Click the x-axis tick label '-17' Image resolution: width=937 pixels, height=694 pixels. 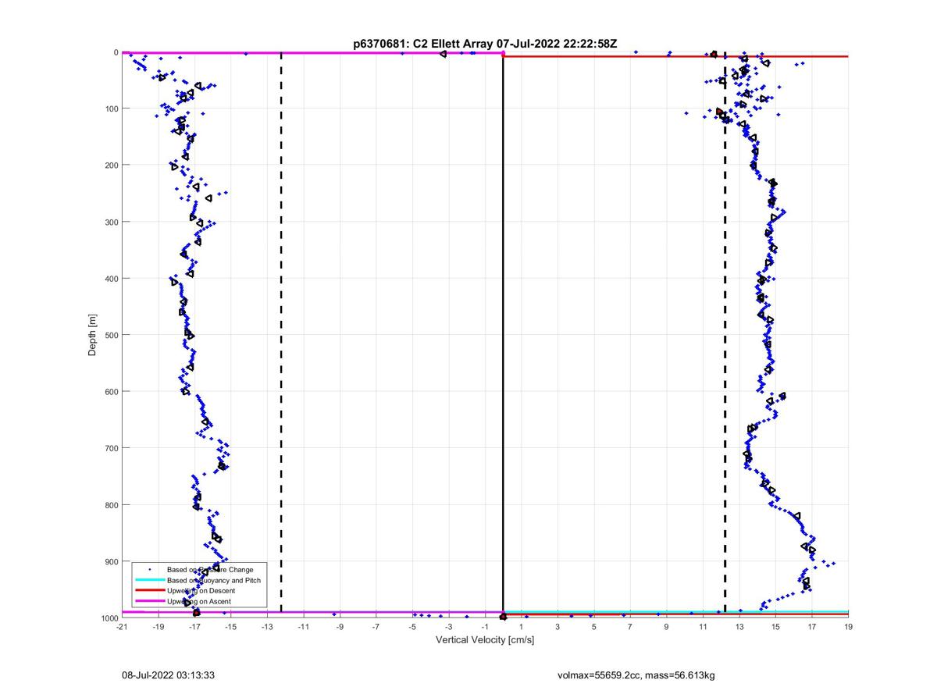point(194,627)
